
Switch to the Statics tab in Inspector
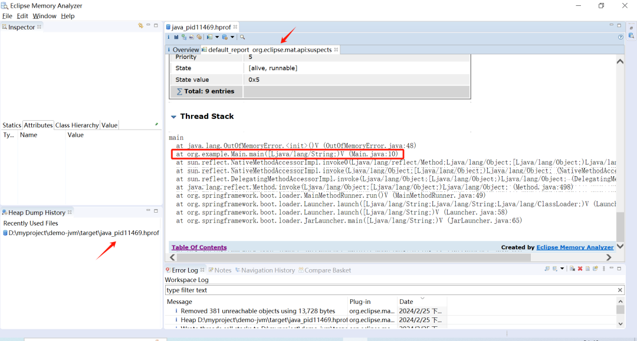click(12, 125)
